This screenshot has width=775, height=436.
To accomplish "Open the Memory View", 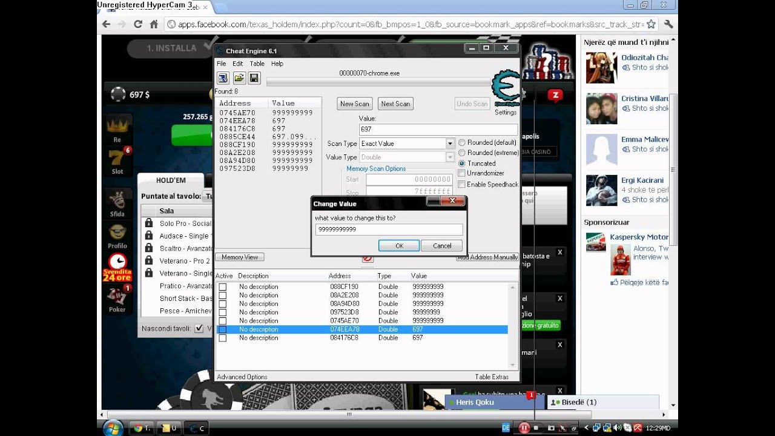I will coord(240,257).
